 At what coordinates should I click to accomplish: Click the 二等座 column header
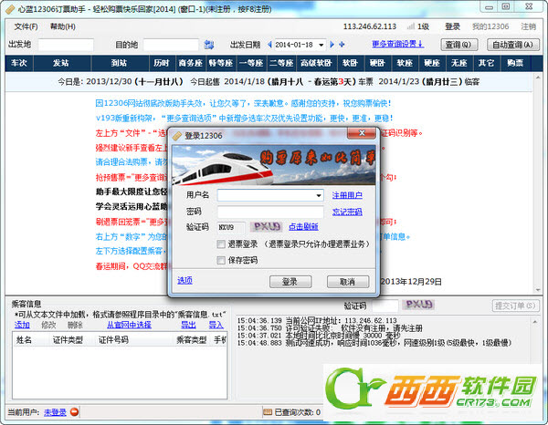point(281,63)
